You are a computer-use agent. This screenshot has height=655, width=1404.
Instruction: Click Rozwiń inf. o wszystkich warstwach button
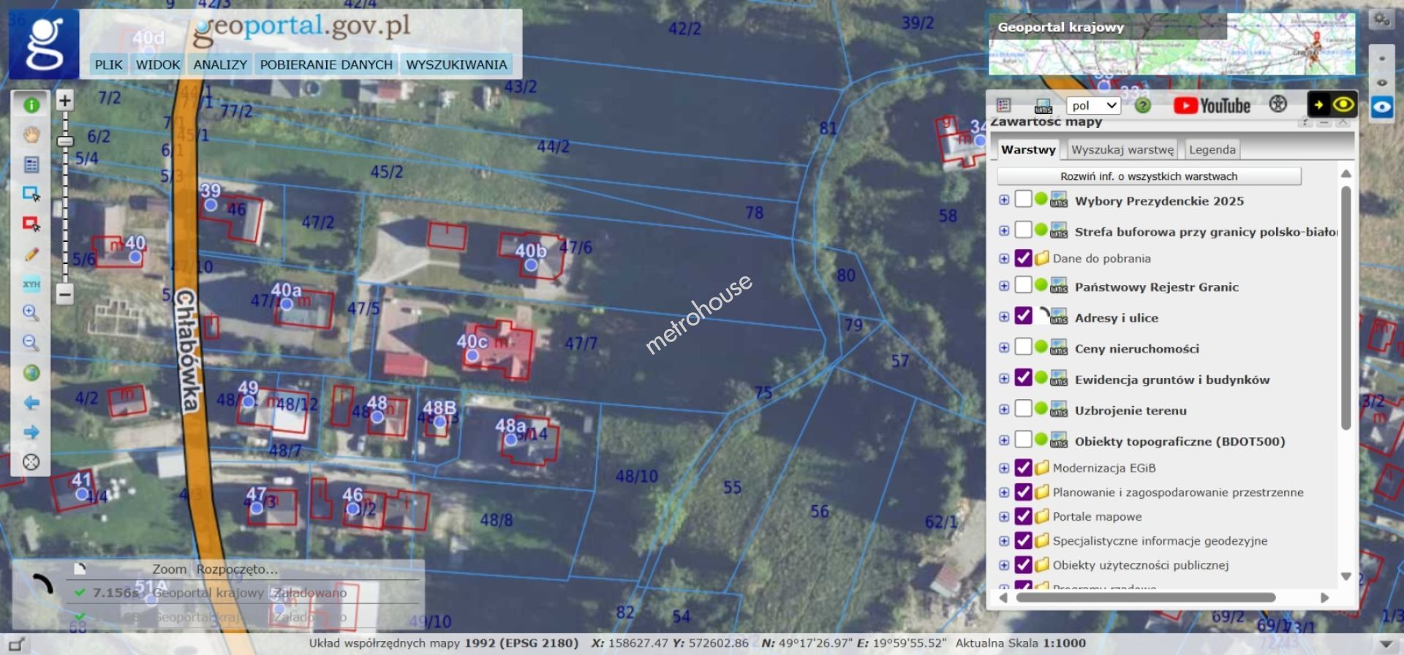(x=1148, y=177)
